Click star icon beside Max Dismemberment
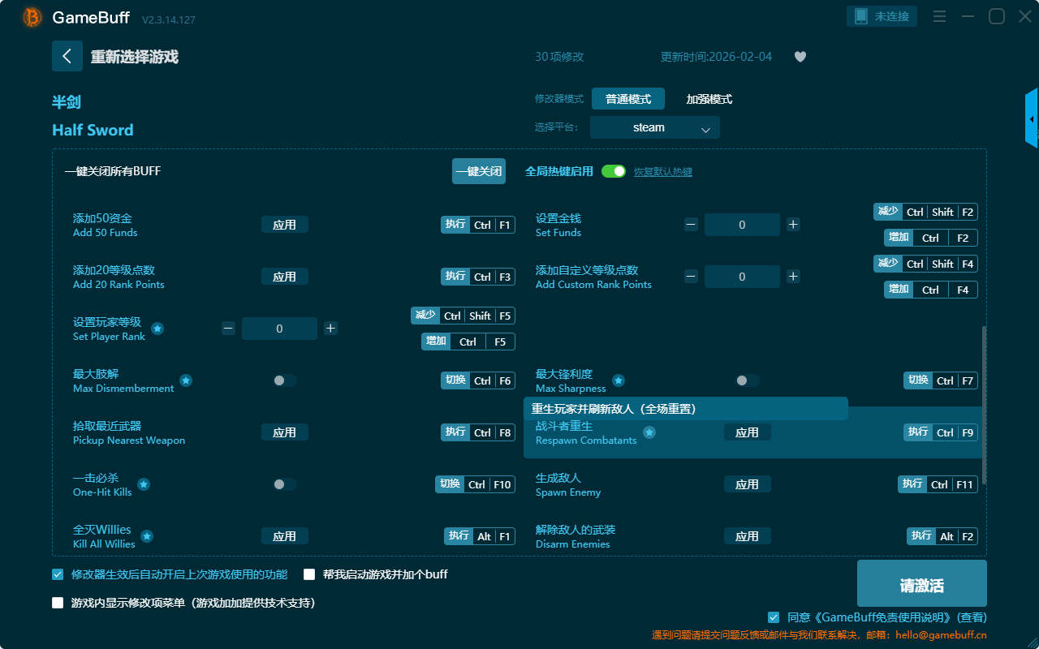This screenshot has height=649, width=1039. pyautogui.click(x=186, y=380)
